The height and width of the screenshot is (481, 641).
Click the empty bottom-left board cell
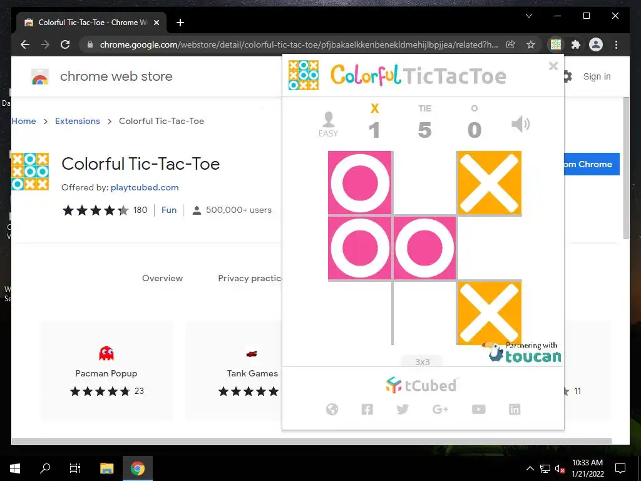coord(360,313)
